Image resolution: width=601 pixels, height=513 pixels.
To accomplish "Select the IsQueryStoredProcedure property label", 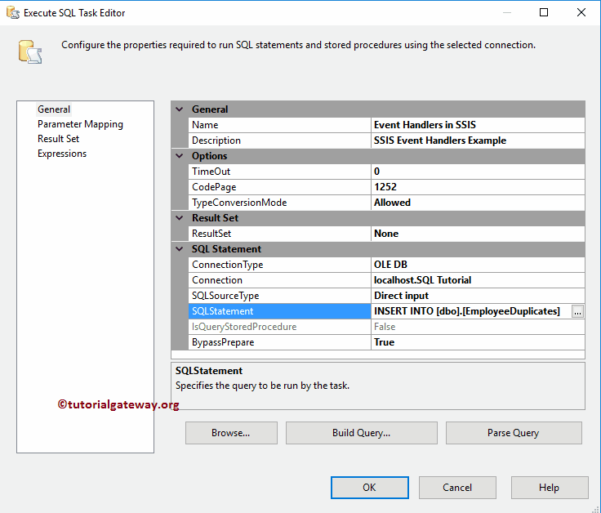I will 279,327.
